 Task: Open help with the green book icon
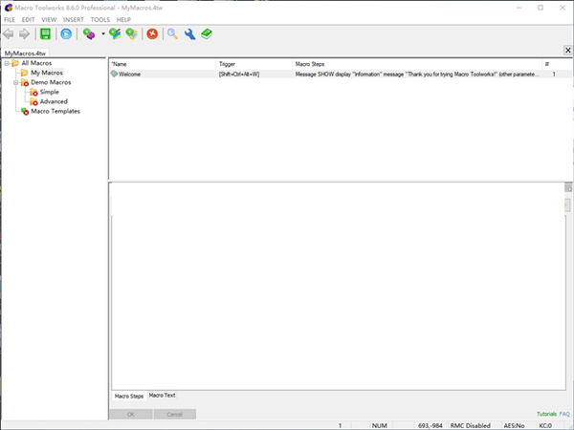207,34
